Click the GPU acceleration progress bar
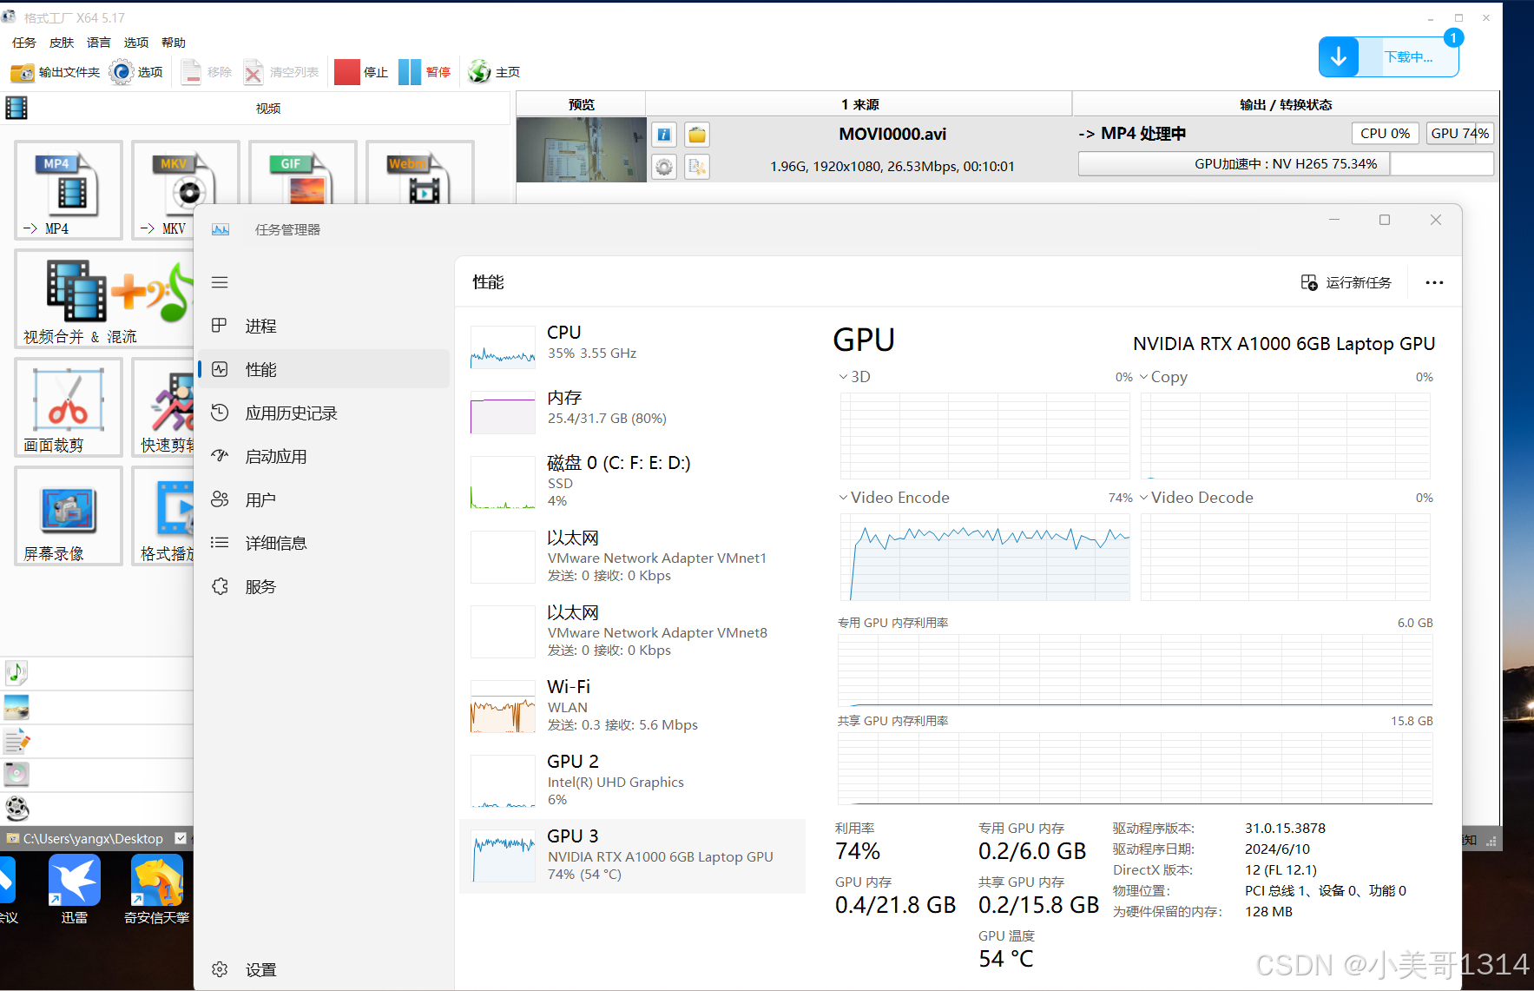 click(1286, 163)
